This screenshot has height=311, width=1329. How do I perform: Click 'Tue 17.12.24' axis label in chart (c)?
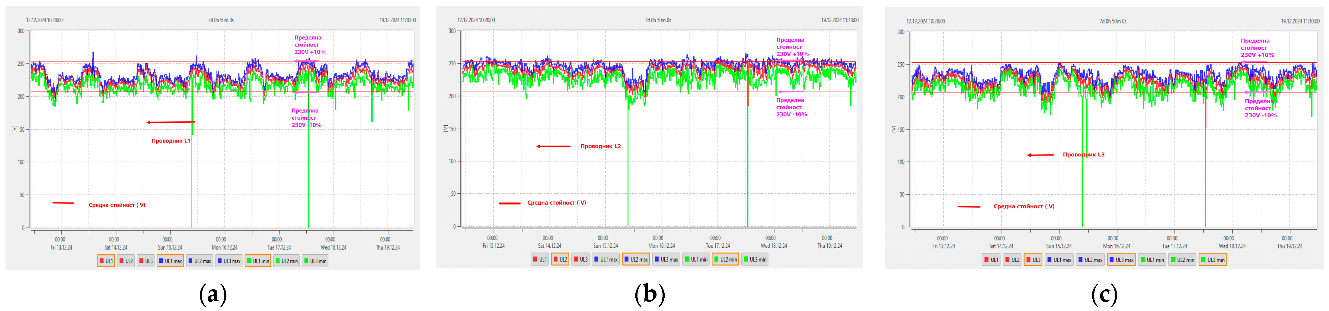coord(1175,247)
